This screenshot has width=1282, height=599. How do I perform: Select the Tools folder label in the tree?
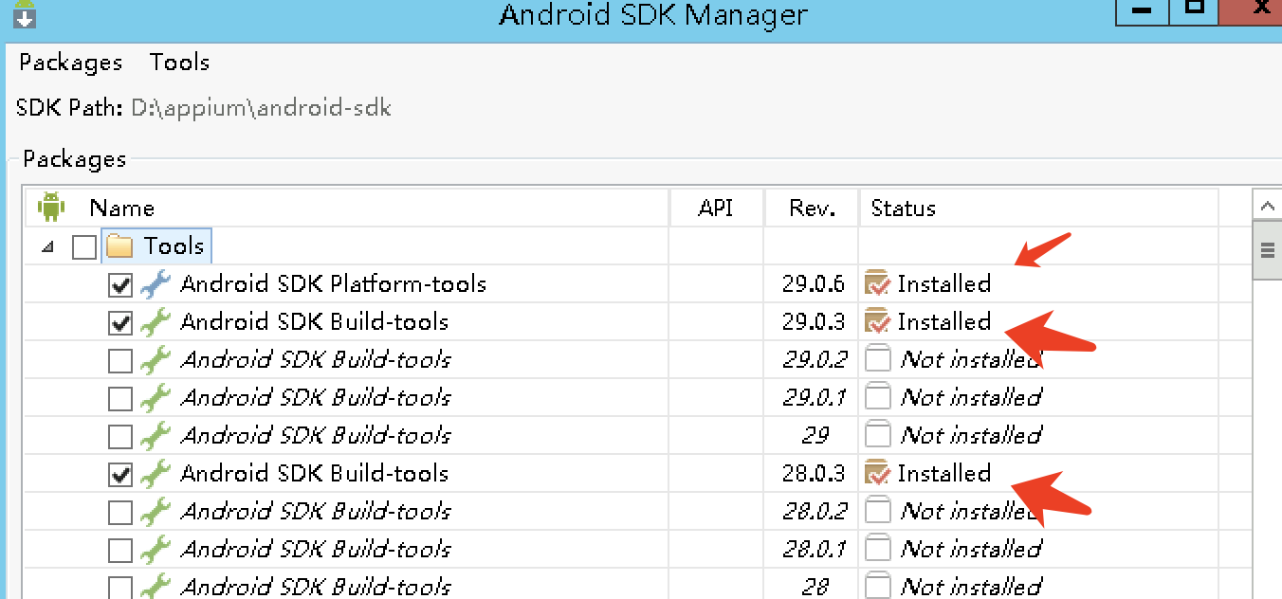[174, 246]
